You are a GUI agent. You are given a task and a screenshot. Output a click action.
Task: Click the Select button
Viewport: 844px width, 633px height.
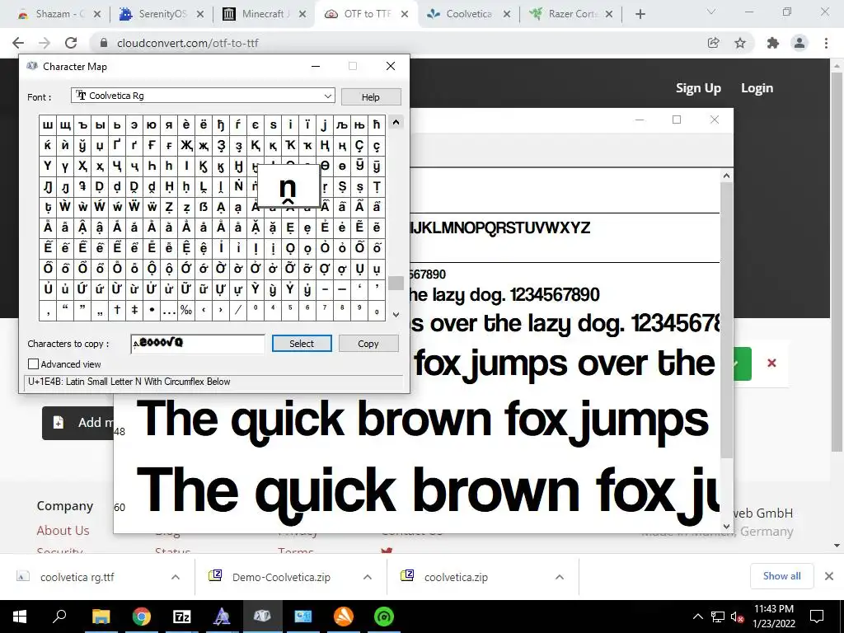[x=302, y=344]
